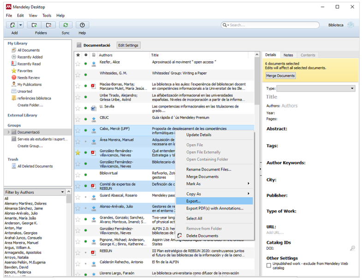Open My Publications in the sidebar
Viewport: 363px width, 280px height.
pyautogui.click(x=30, y=85)
